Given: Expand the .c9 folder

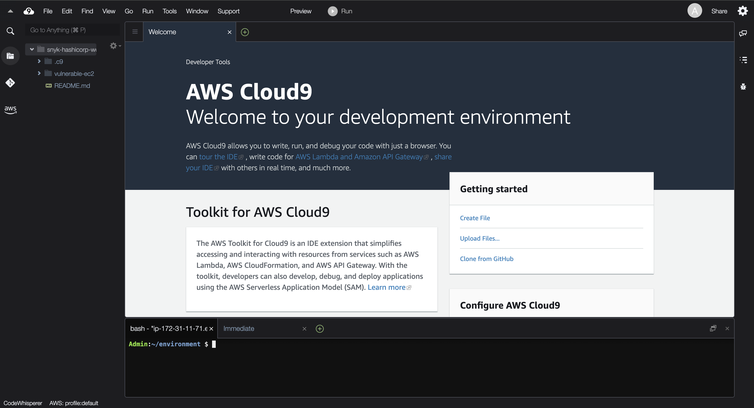Looking at the screenshot, I should coord(39,61).
